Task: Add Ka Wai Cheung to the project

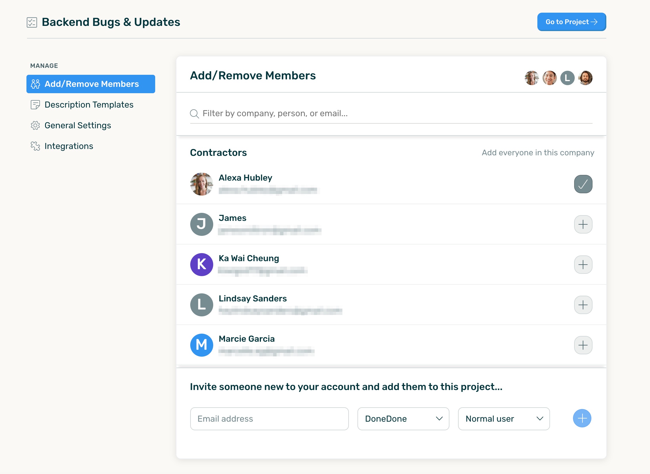Action: point(583,265)
